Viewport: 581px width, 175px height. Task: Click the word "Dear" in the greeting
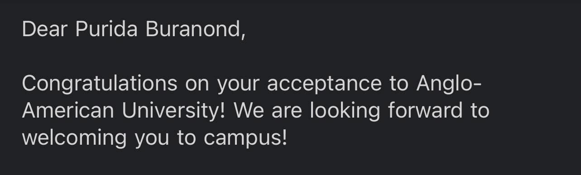point(45,30)
